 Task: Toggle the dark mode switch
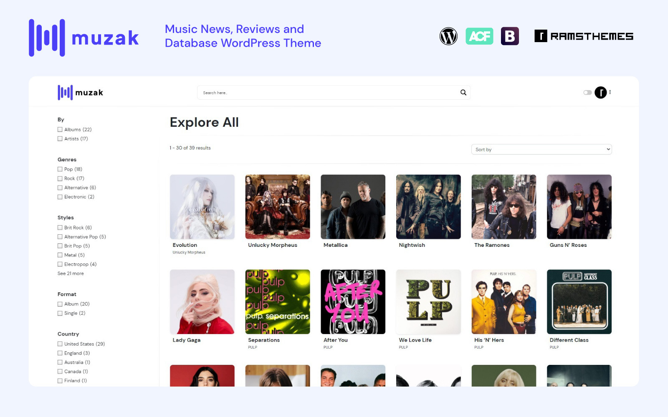(x=587, y=92)
